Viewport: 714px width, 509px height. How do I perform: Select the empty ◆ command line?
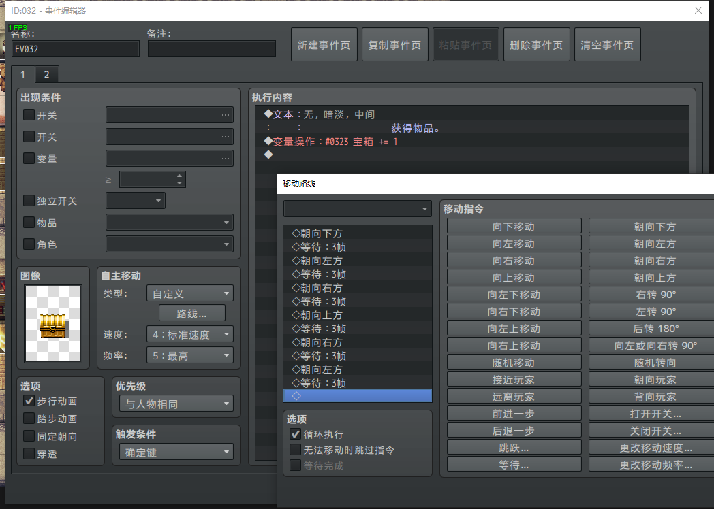pos(472,154)
